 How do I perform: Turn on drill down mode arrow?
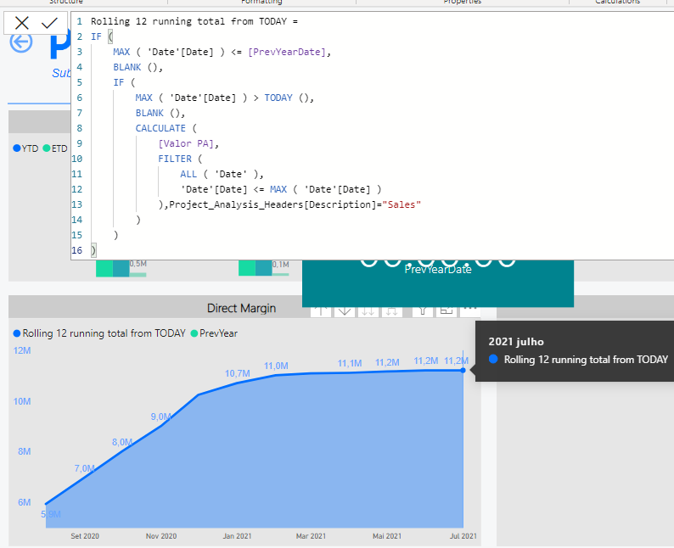pyautogui.click(x=345, y=311)
